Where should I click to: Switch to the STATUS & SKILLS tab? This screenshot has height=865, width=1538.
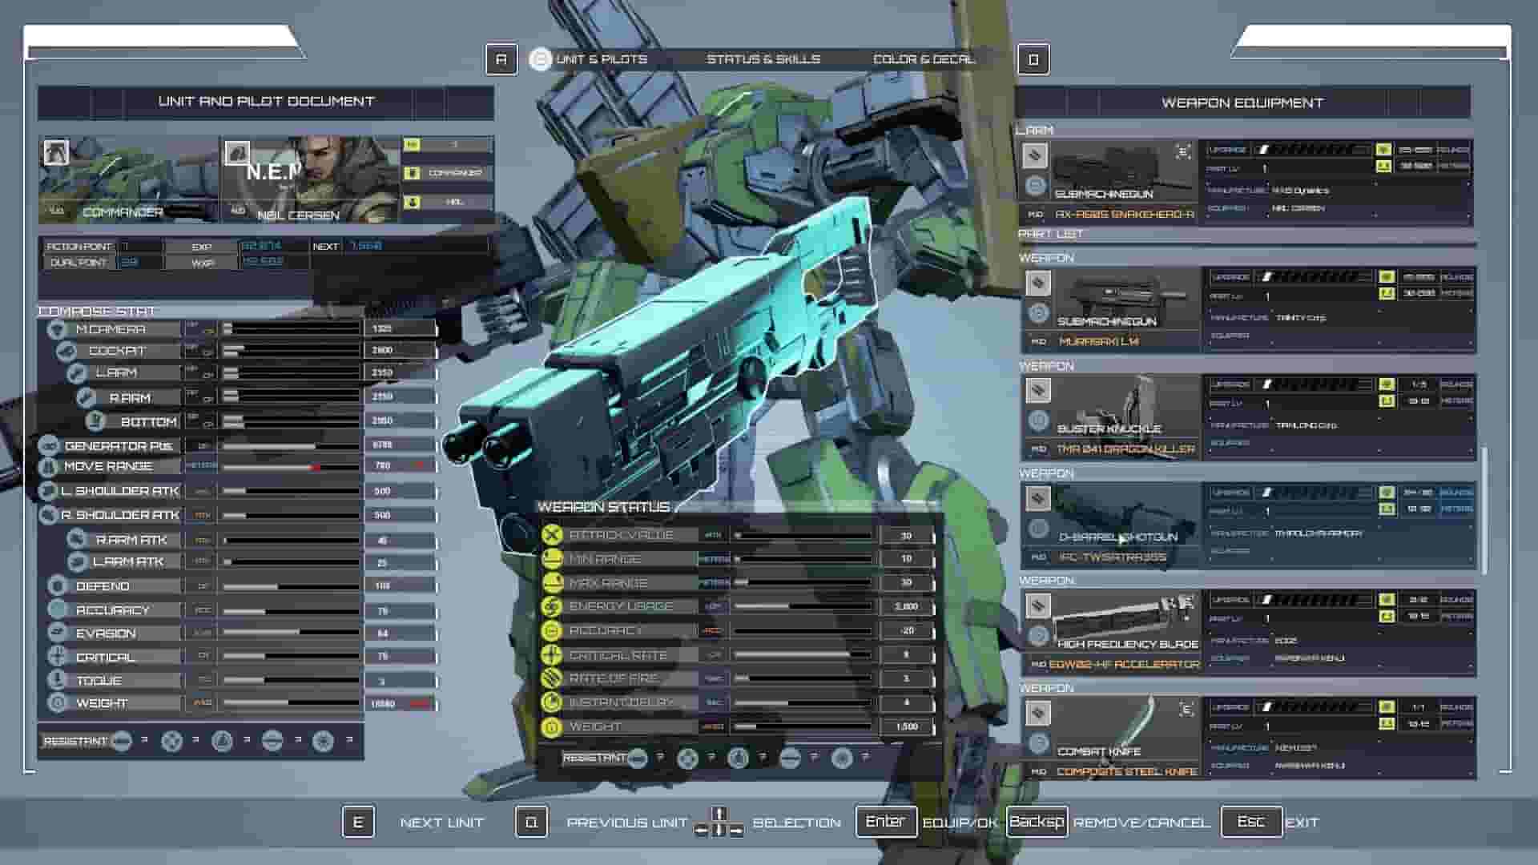(x=763, y=58)
